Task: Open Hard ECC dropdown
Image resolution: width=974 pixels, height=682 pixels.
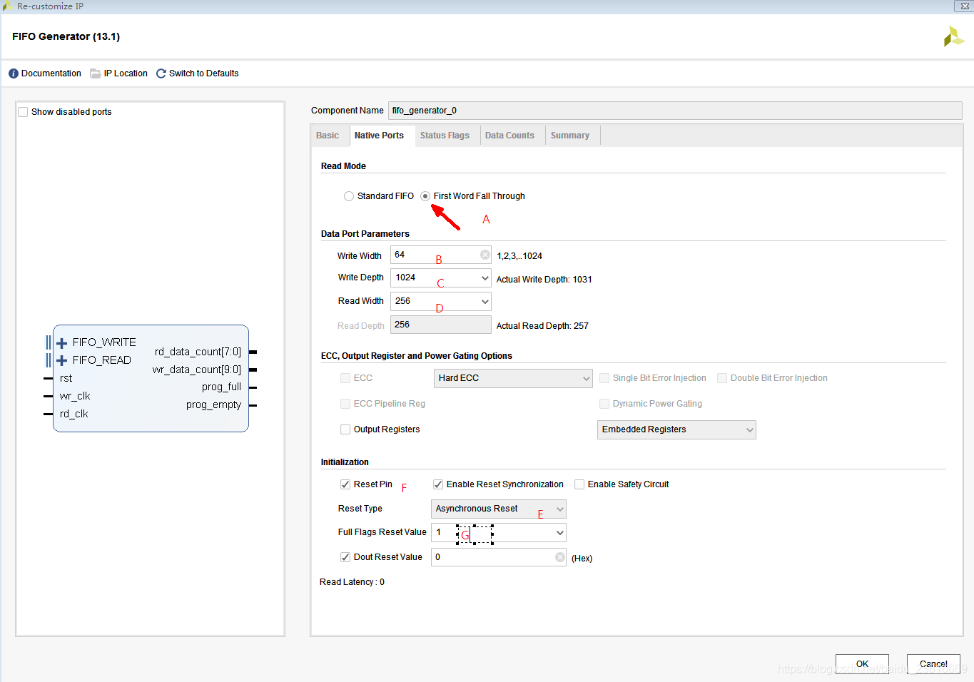Action: coord(513,378)
